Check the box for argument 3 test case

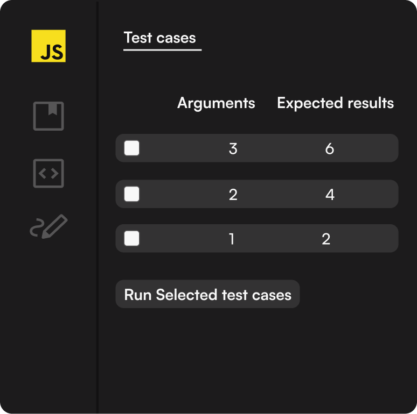(132, 148)
